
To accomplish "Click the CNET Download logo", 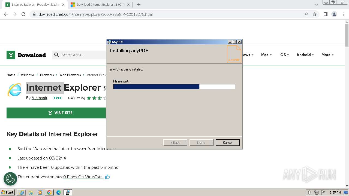I will [x=26, y=55].
